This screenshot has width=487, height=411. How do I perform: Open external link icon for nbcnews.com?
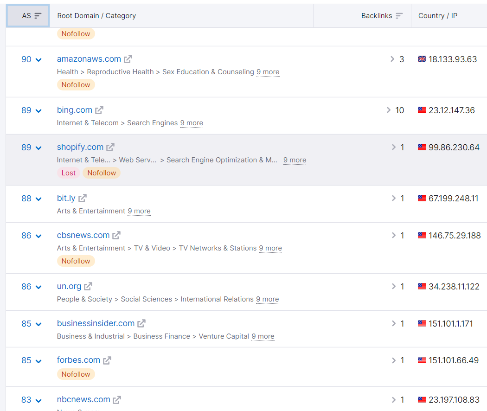point(117,400)
